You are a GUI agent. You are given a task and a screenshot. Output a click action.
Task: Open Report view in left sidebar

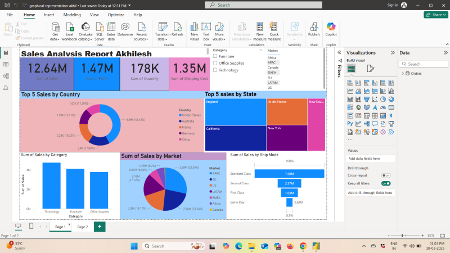pos(6,53)
